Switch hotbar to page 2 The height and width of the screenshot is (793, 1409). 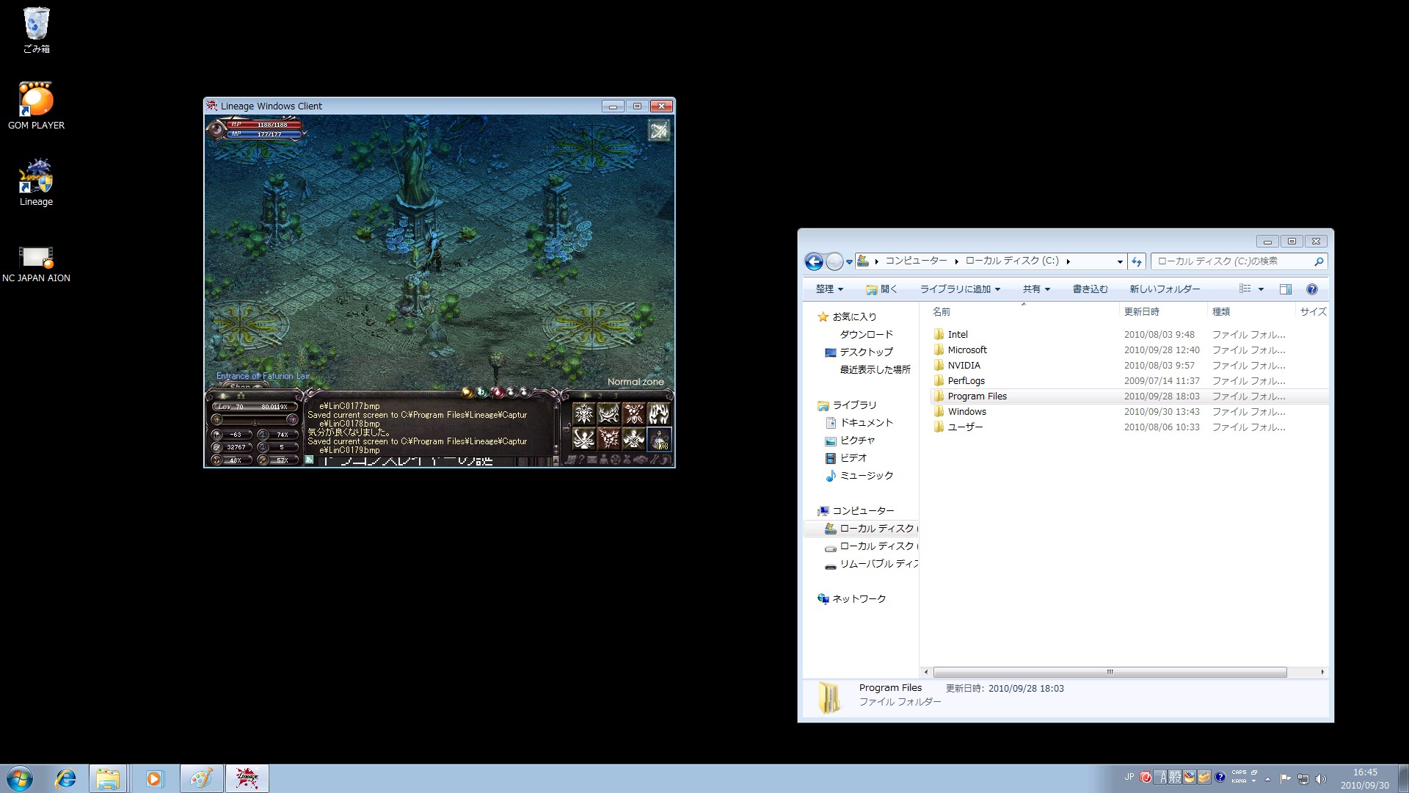[600, 396]
